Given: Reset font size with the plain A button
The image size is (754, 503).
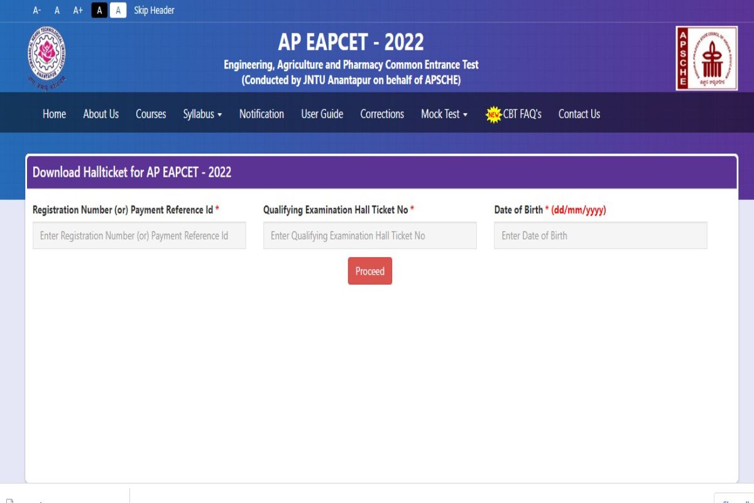Looking at the screenshot, I should pos(57,10).
